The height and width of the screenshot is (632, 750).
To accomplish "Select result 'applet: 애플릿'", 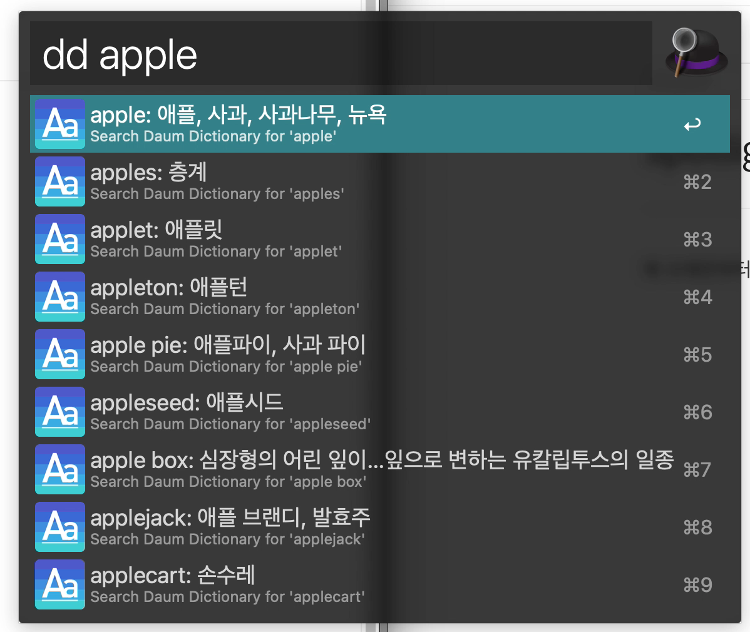I will pos(380,239).
